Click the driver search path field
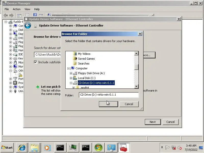204x153 pixels. (47, 55)
